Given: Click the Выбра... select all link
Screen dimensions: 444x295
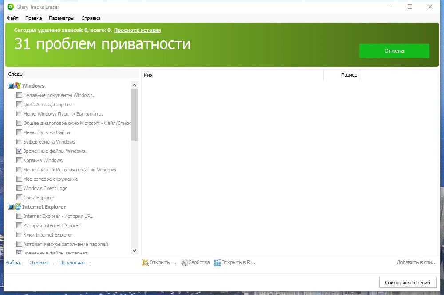Looking at the screenshot, I should 15,263.
